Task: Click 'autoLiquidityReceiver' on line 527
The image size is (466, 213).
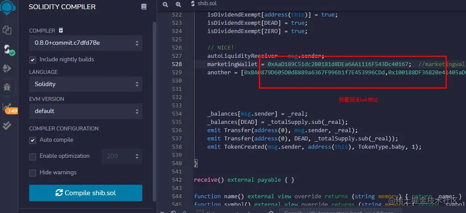Action: point(242,56)
